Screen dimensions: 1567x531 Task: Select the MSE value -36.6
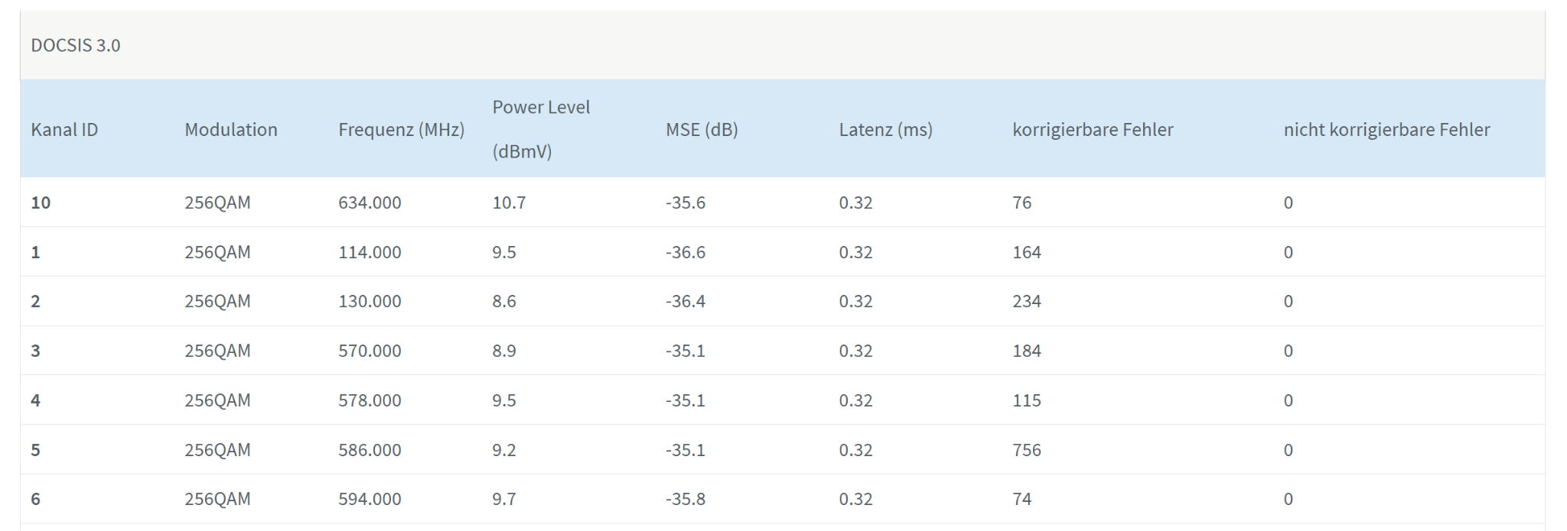coord(685,252)
